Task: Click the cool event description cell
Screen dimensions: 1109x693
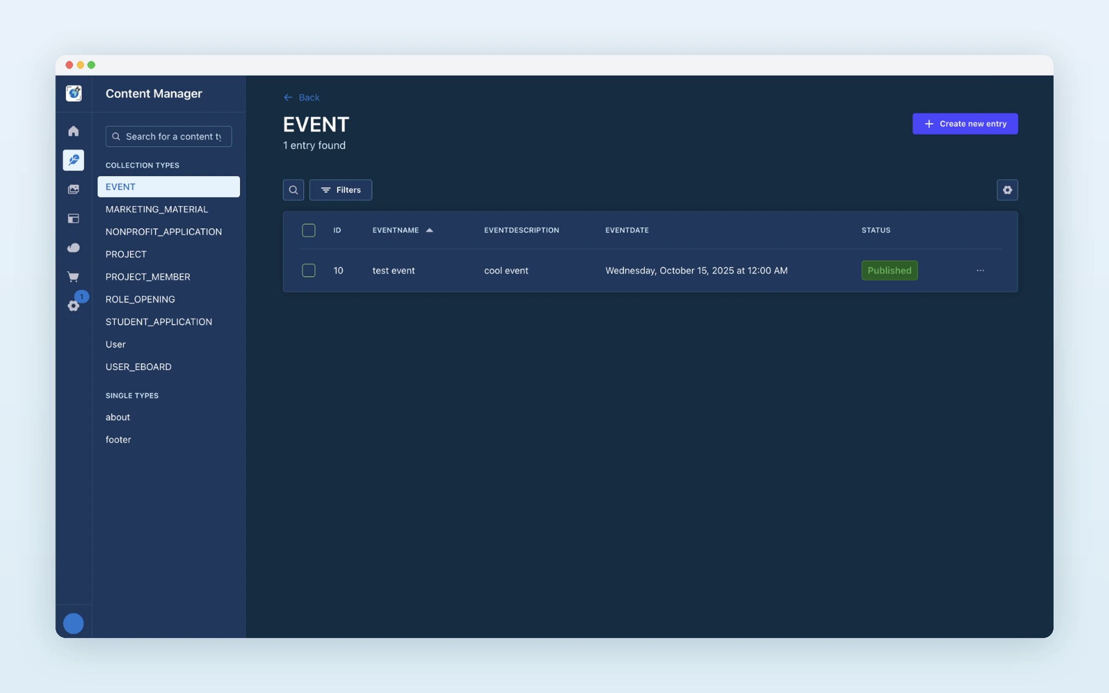Action: coord(506,271)
